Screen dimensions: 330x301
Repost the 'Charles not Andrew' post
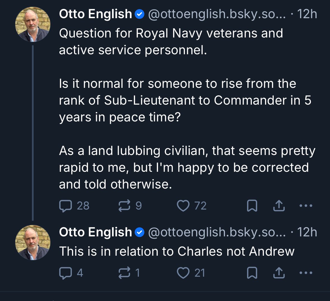pyautogui.click(x=124, y=273)
